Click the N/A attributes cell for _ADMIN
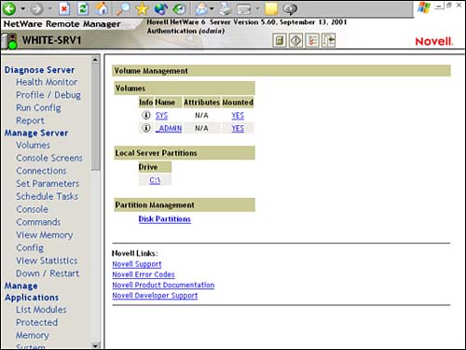Viewport: 466px width, 350px height. tap(201, 128)
